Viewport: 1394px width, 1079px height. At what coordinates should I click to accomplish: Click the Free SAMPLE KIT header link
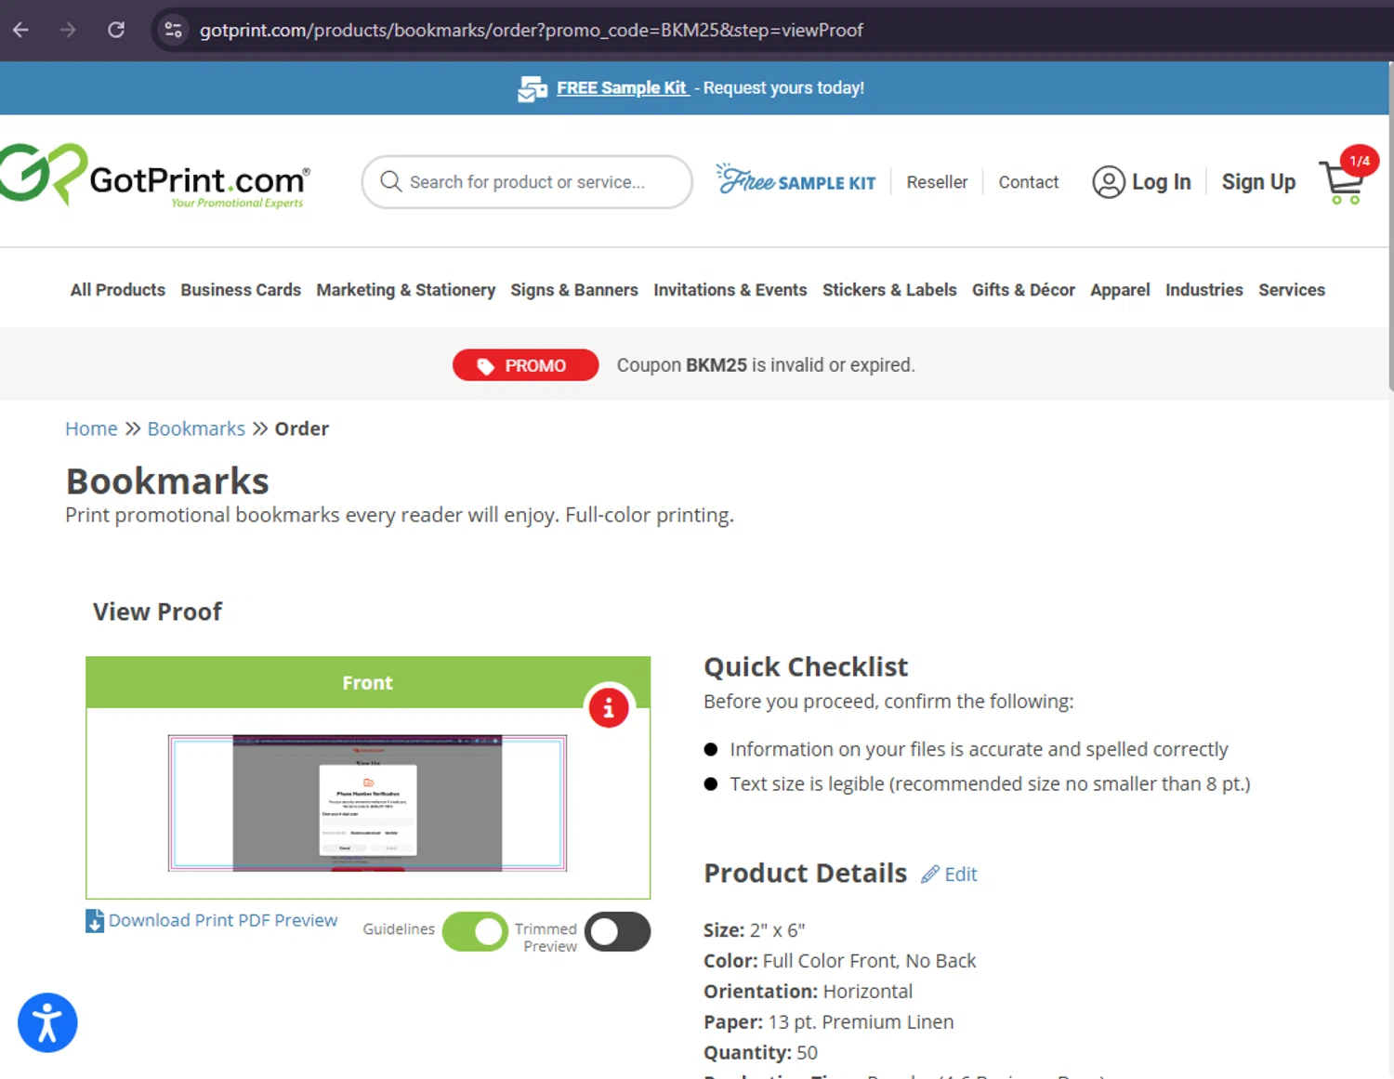coord(796,179)
